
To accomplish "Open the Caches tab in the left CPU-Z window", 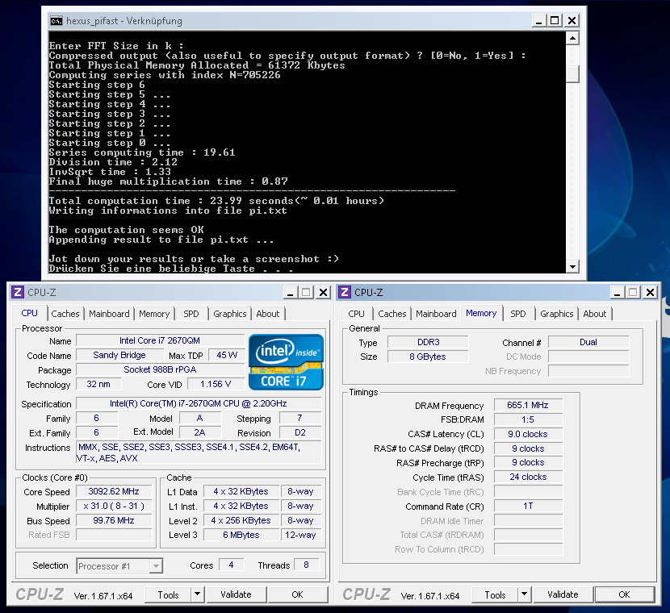I will (65, 314).
